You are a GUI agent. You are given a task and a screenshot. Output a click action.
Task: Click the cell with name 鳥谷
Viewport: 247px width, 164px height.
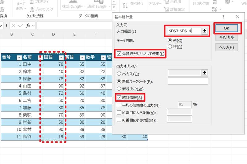(x=32, y=137)
